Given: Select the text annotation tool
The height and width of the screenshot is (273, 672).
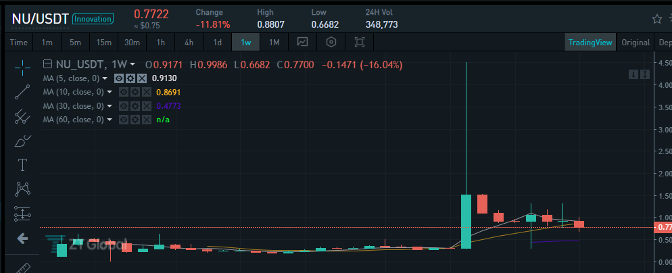Looking at the screenshot, I should coord(22,165).
